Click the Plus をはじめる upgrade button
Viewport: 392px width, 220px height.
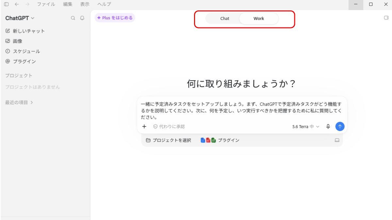115,18
